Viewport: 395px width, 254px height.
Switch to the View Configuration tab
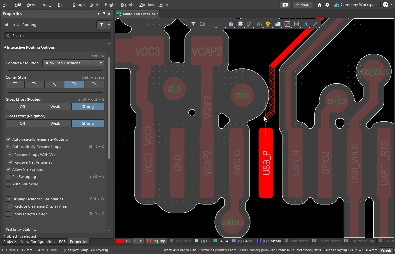(38, 242)
